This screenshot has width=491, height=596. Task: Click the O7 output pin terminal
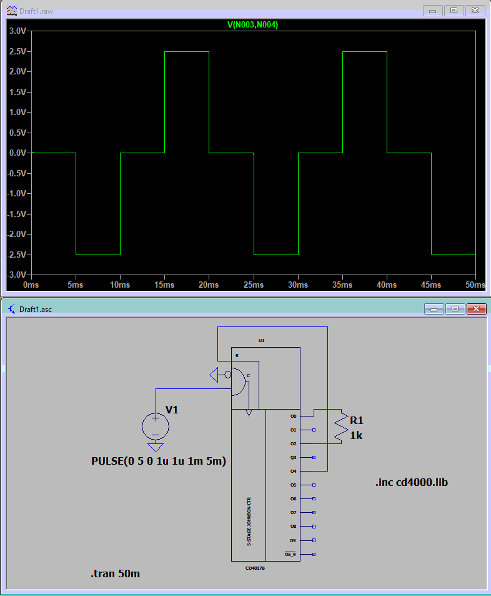tap(314, 513)
